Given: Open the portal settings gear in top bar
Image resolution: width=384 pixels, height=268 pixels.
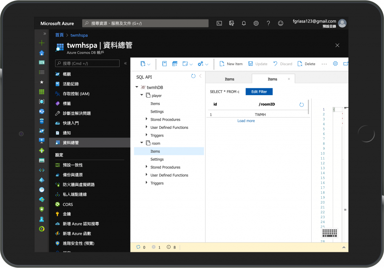Looking at the screenshot, I should [256, 23].
